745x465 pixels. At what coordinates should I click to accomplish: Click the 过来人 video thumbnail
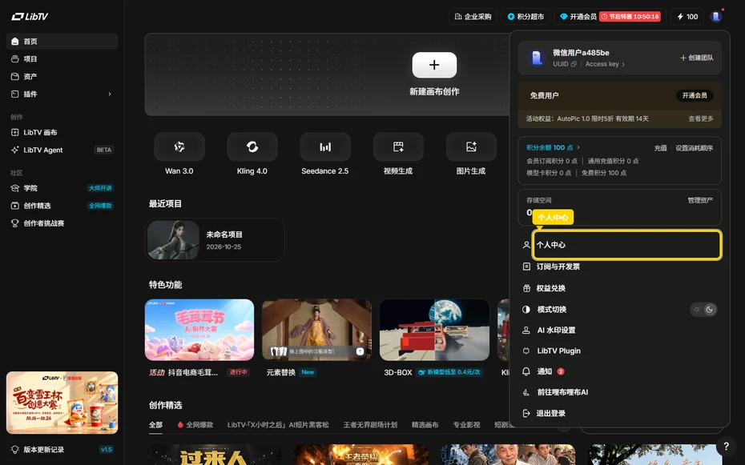point(213,455)
